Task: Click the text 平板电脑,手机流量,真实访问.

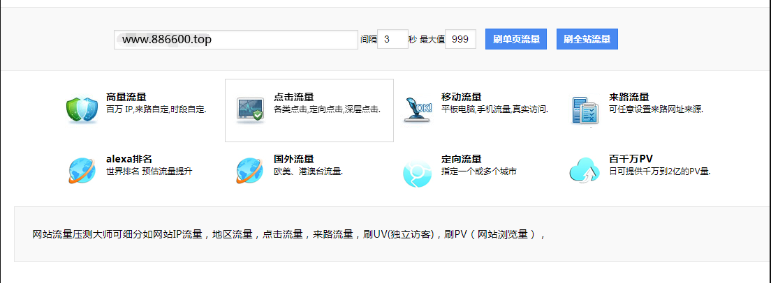Action: pyautogui.click(x=494, y=109)
